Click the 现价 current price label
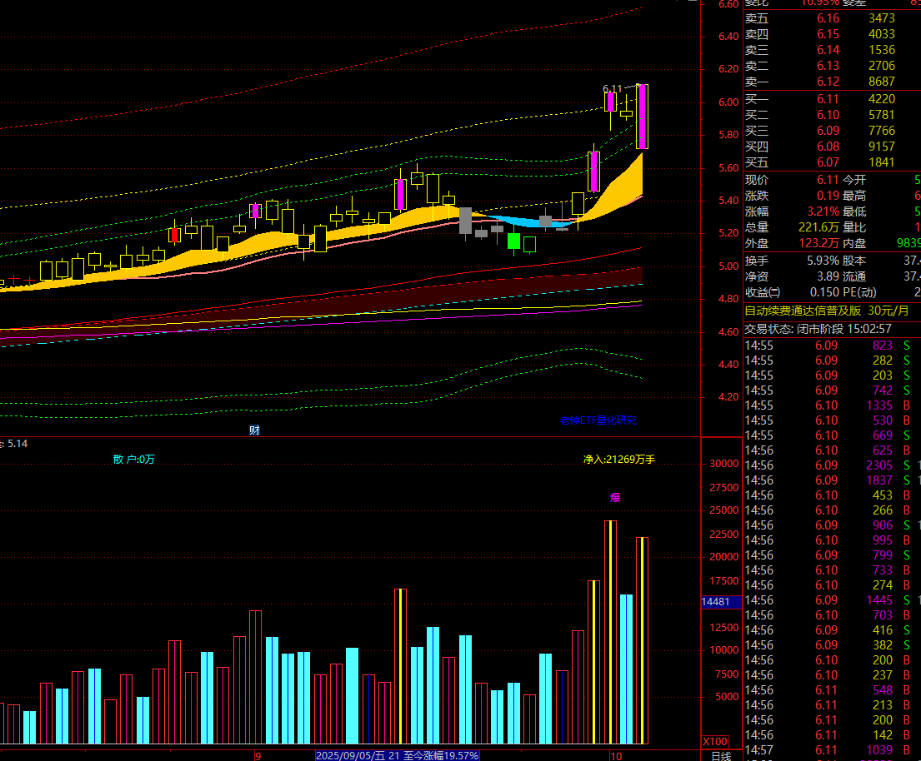Screen dimensions: 921x761 757,180
